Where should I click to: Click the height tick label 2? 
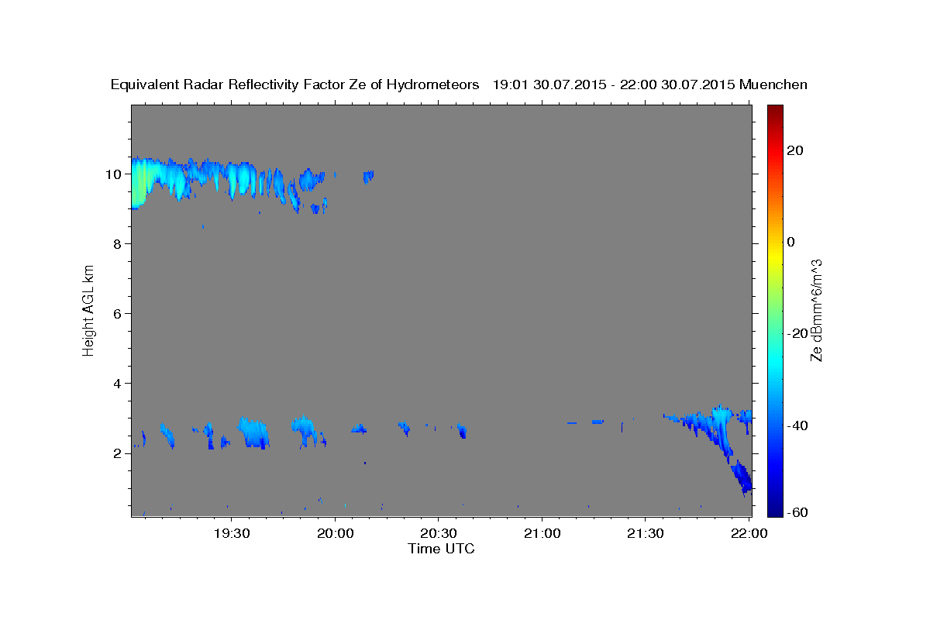pyautogui.click(x=117, y=453)
